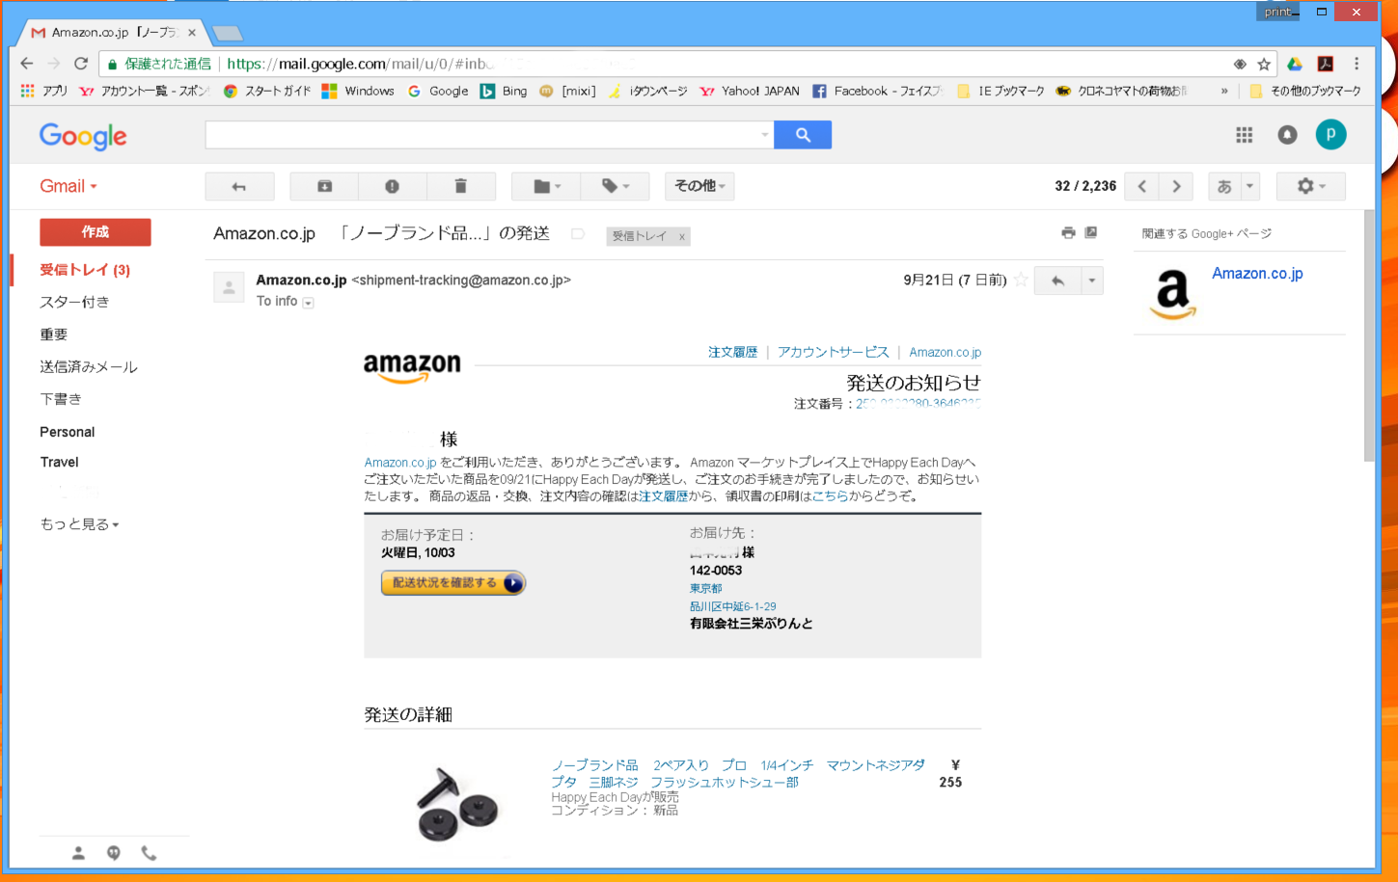Viewport: 1398px width, 882px height.
Task: Open Chrome's three-dot menu
Action: click(x=1357, y=64)
